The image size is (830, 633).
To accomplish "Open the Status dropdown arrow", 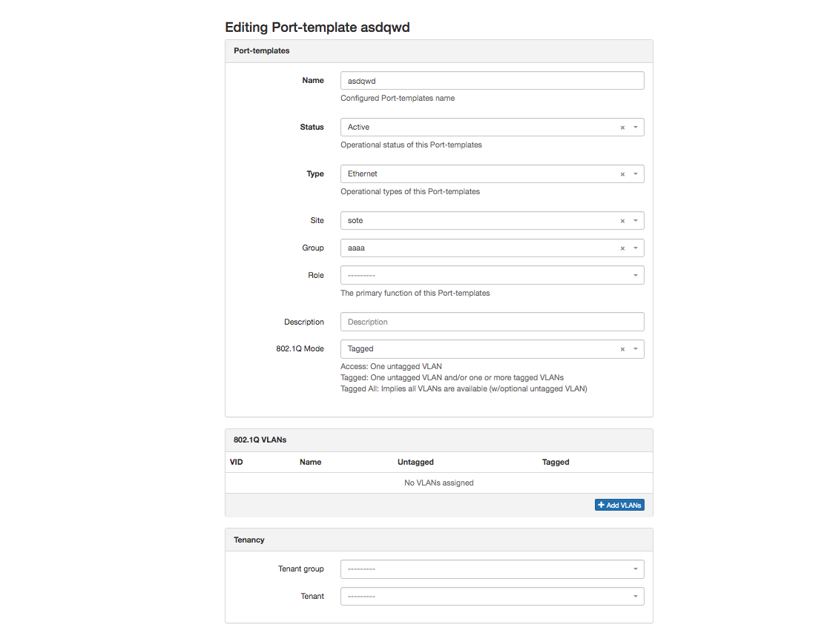I will pyautogui.click(x=636, y=127).
